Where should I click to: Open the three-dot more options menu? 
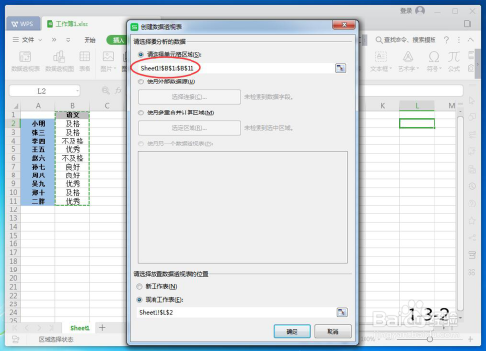tap(459, 40)
